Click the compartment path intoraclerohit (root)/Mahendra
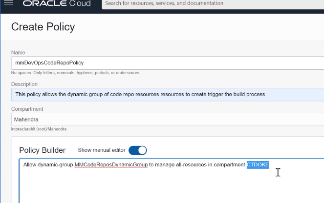 pyautogui.click(x=39, y=129)
